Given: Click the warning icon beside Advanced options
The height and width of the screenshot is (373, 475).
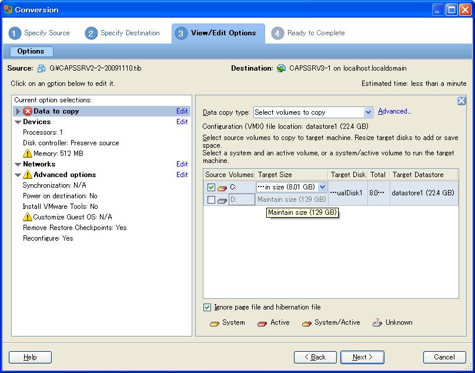Looking at the screenshot, I should coord(27,175).
